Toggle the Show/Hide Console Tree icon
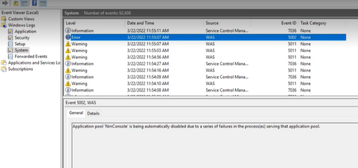This screenshot has height=168, width=358. point(24,3)
